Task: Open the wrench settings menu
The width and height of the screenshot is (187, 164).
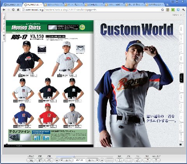Action: click(x=183, y=10)
